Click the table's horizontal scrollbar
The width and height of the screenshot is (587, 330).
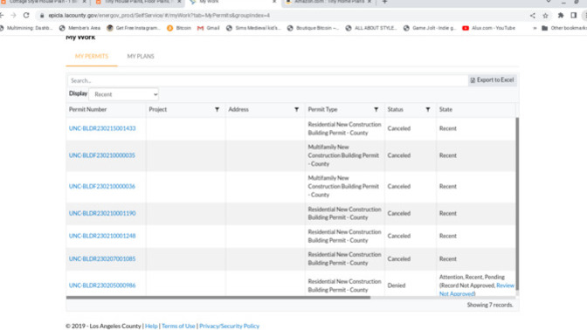[218, 298]
